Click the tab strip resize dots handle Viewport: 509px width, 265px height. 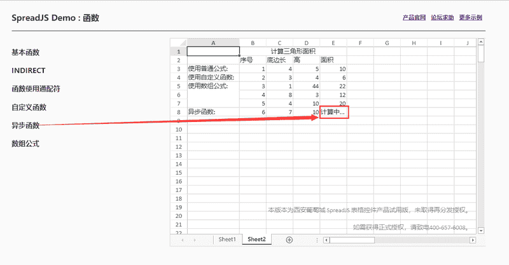point(317,240)
